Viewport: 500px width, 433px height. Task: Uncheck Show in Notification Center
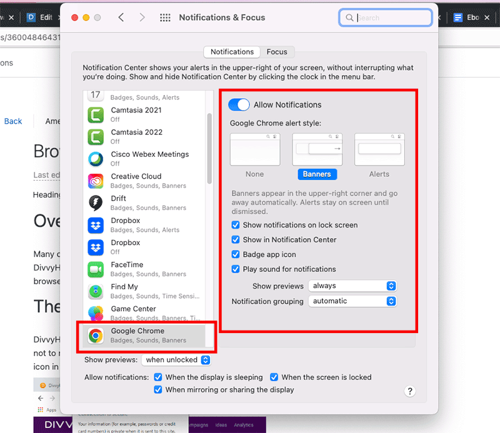coord(236,239)
